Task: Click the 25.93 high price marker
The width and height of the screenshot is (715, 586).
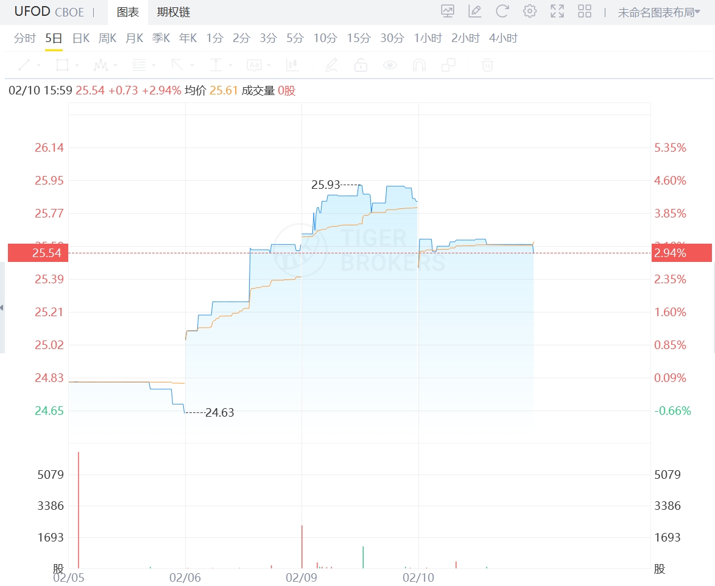Action: click(x=326, y=185)
